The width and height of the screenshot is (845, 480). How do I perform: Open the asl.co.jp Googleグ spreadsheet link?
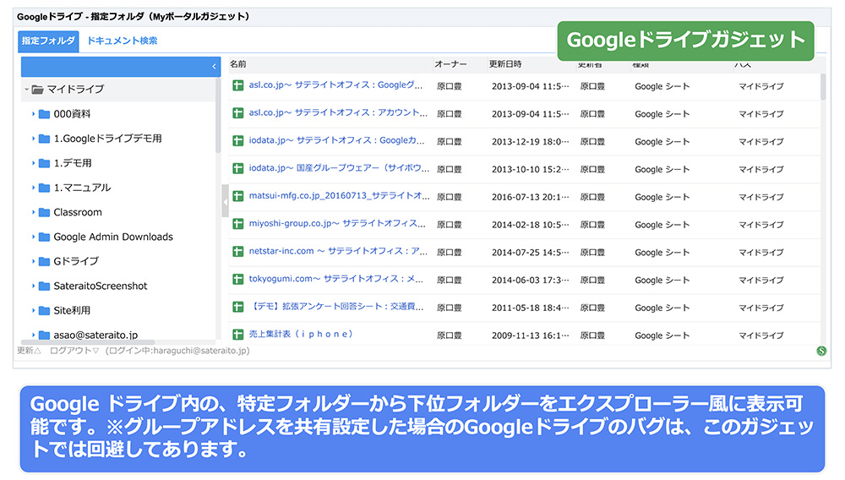click(335, 85)
